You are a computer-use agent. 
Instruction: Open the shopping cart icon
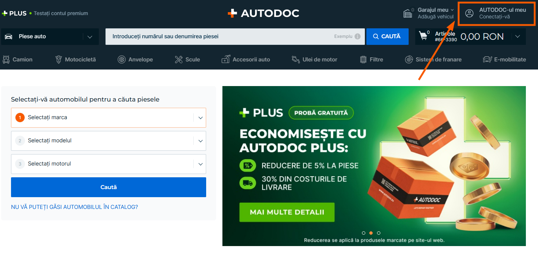pyautogui.click(x=423, y=36)
